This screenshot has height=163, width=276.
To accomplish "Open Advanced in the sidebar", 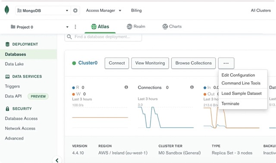I will tap(14, 138).
